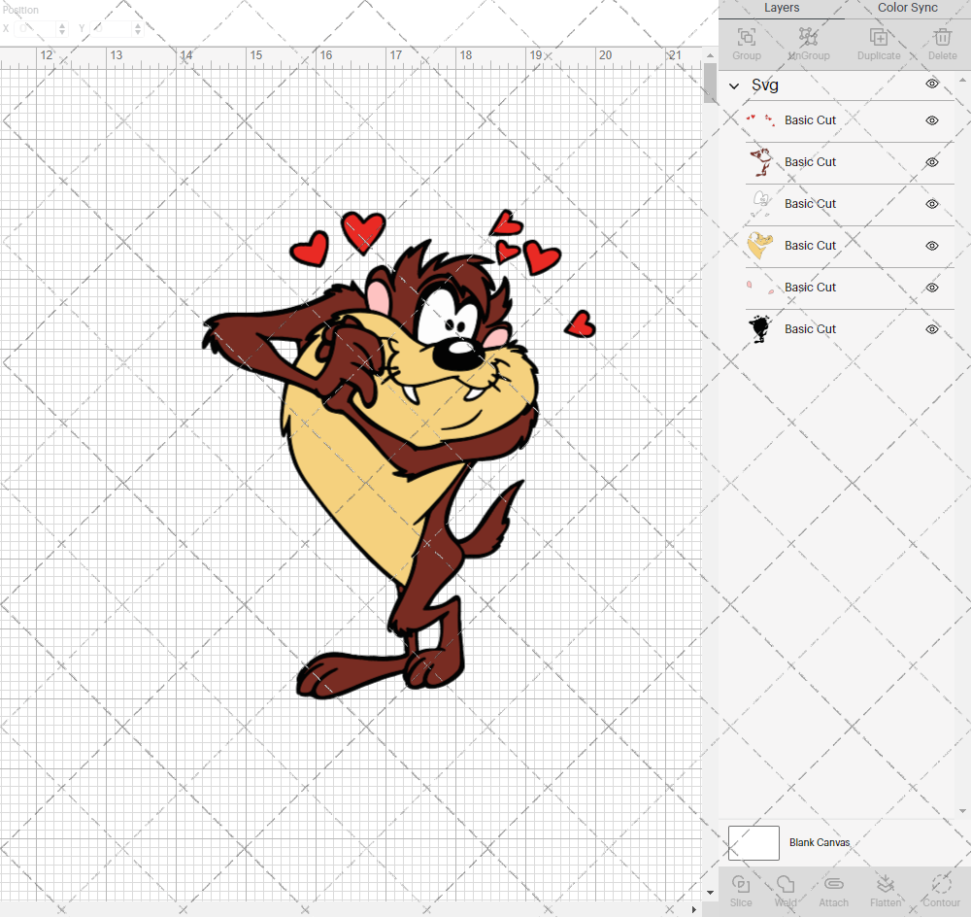
Task: Select the red hearts layer thumbnail
Action: pos(760,120)
